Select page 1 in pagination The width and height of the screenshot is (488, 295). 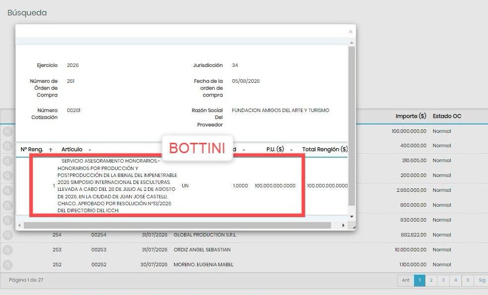tap(419, 281)
